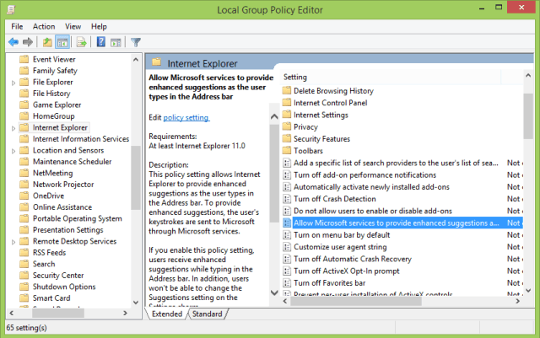The height and width of the screenshot is (338, 540).
Task: Click policy icon beside Customize user agent string
Action: point(287,247)
